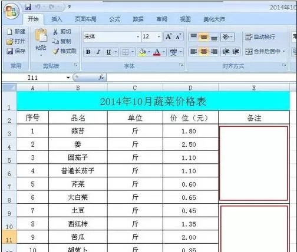
Task: Open the alignment group dialog launcher
Action: (284, 65)
